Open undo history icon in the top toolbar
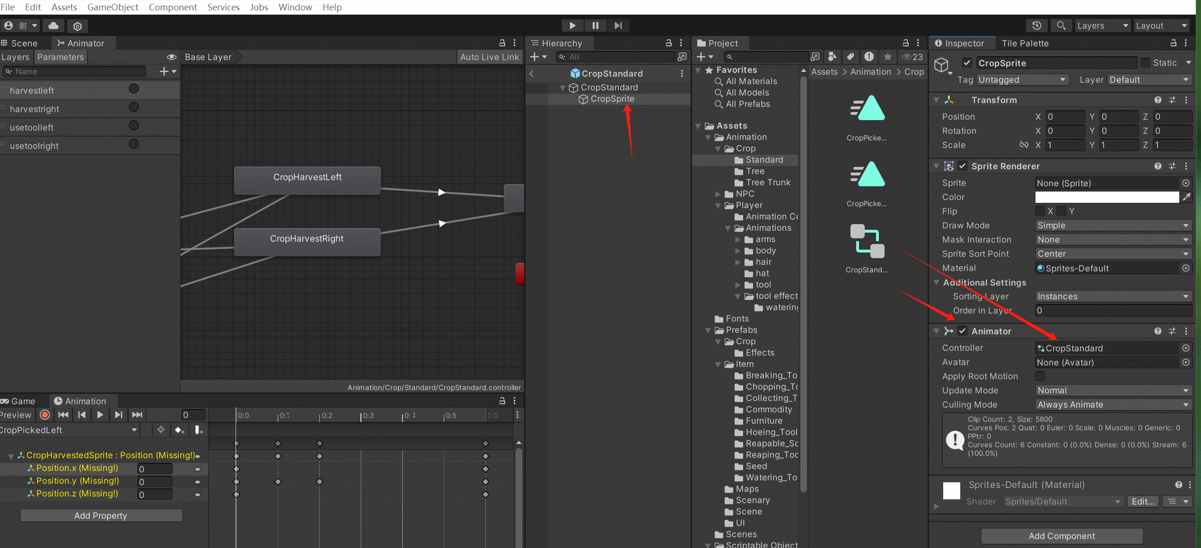The image size is (1201, 548). coord(1036,26)
